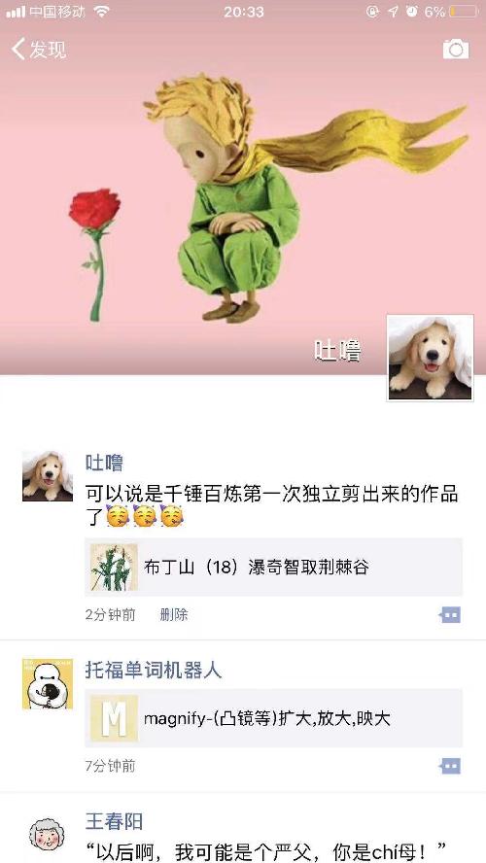Open 吐噜 username in the feed
Screen dimensions: 486x863
point(104,463)
